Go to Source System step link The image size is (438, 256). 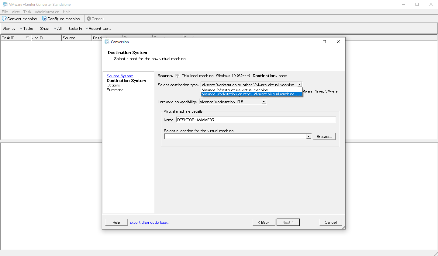[120, 76]
